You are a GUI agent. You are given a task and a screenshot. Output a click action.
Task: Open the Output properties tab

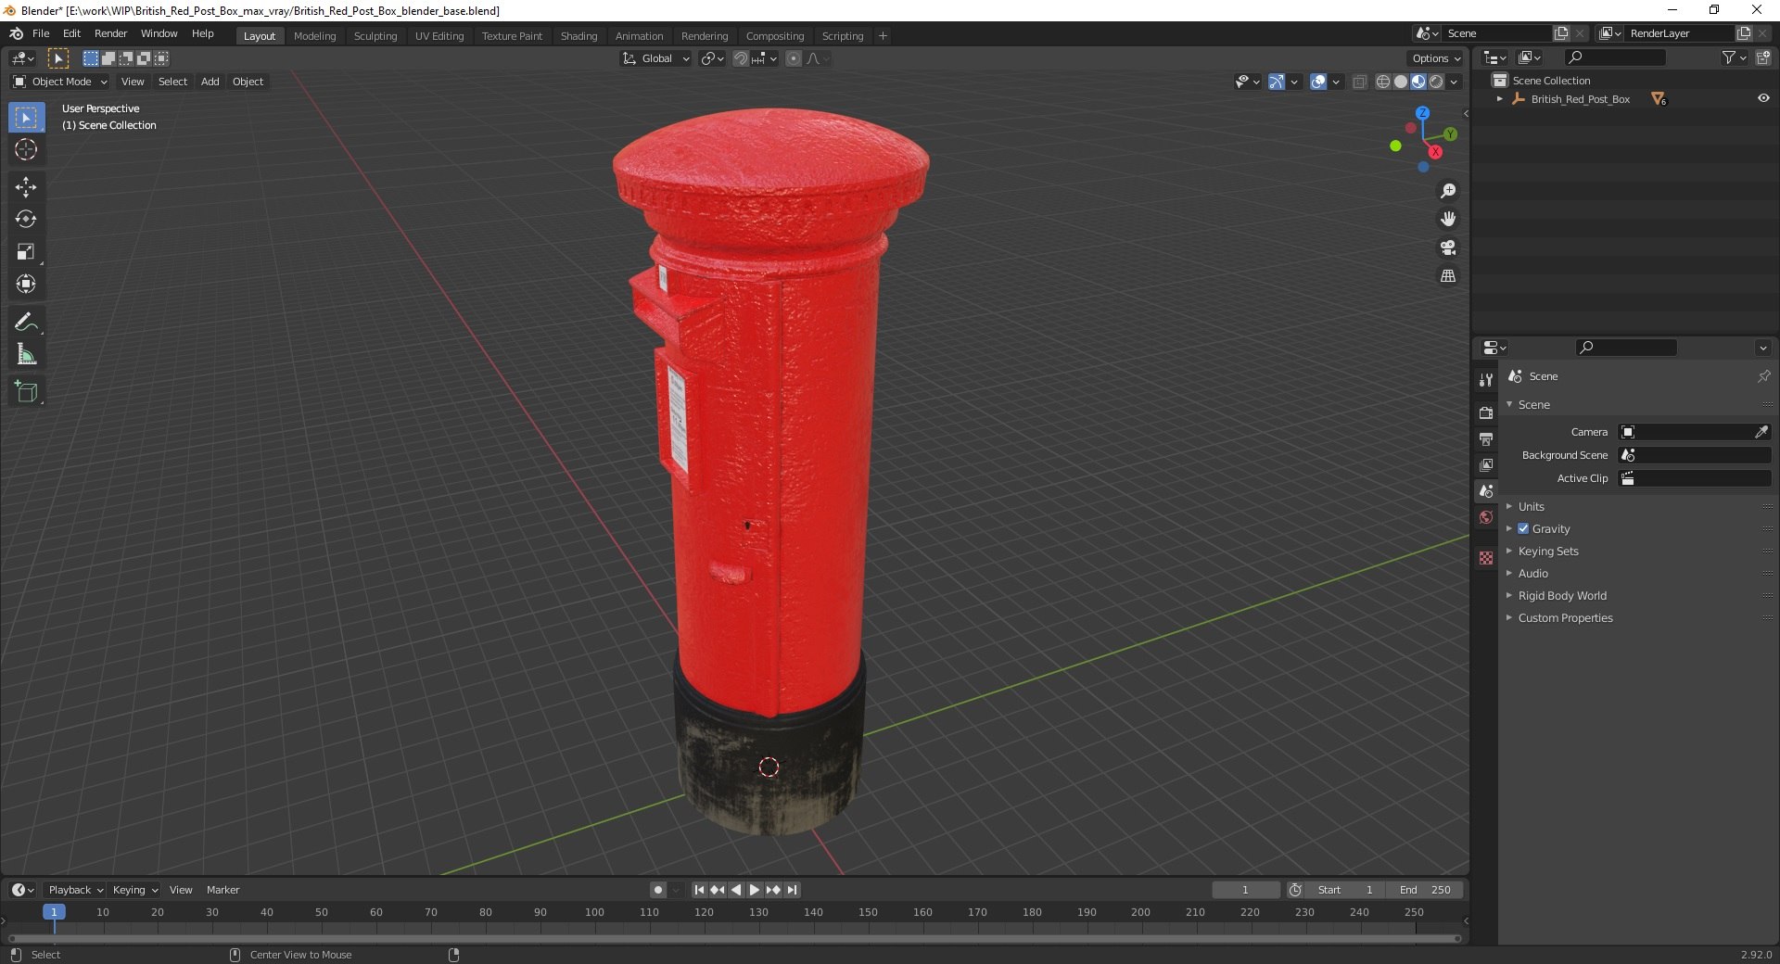(x=1486, y=438)
